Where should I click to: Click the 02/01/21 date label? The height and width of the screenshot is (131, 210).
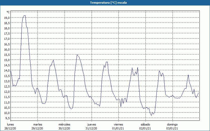coord(145,128)
